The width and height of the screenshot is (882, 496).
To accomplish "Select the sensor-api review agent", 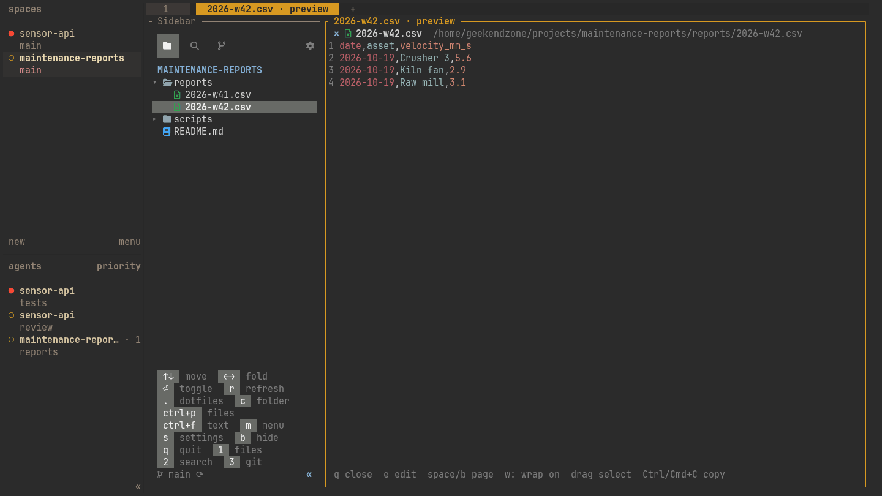I will [72, 321].
